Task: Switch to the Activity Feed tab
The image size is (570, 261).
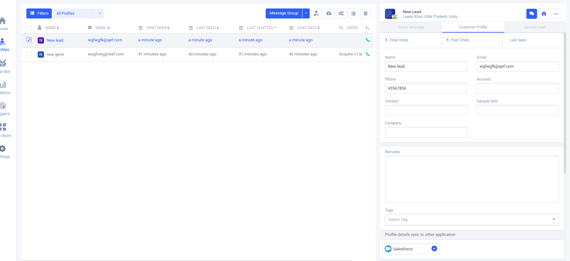Action: pyautogui.click(x=535, y=27)
